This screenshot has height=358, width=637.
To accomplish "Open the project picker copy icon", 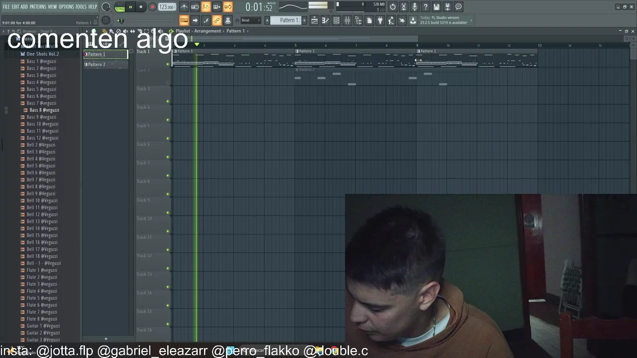I will [369, 20].
